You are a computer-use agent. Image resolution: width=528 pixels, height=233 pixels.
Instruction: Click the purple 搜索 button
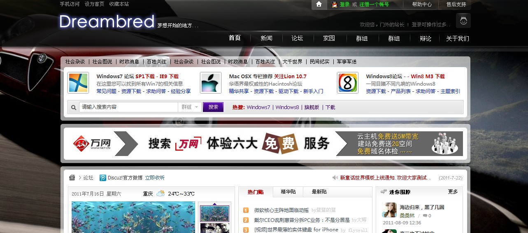click(213, 107)
